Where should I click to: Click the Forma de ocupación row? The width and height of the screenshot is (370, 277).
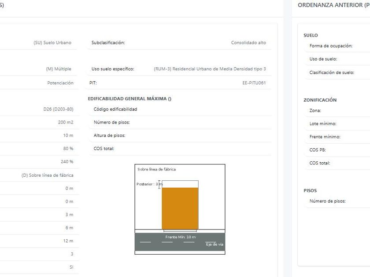pos(331,46)
